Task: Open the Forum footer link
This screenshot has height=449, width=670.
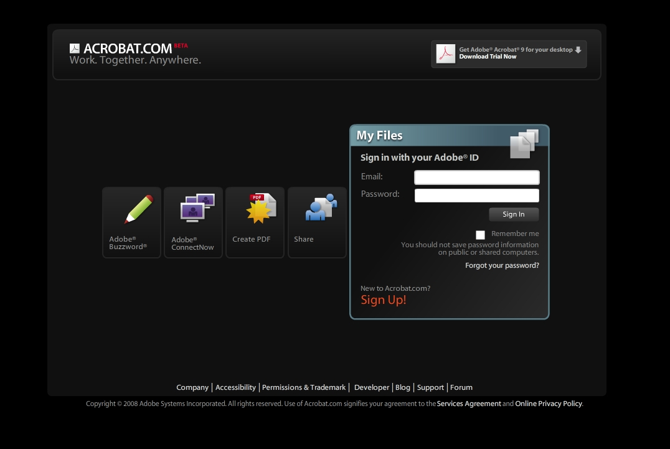Action: [461, 387]
